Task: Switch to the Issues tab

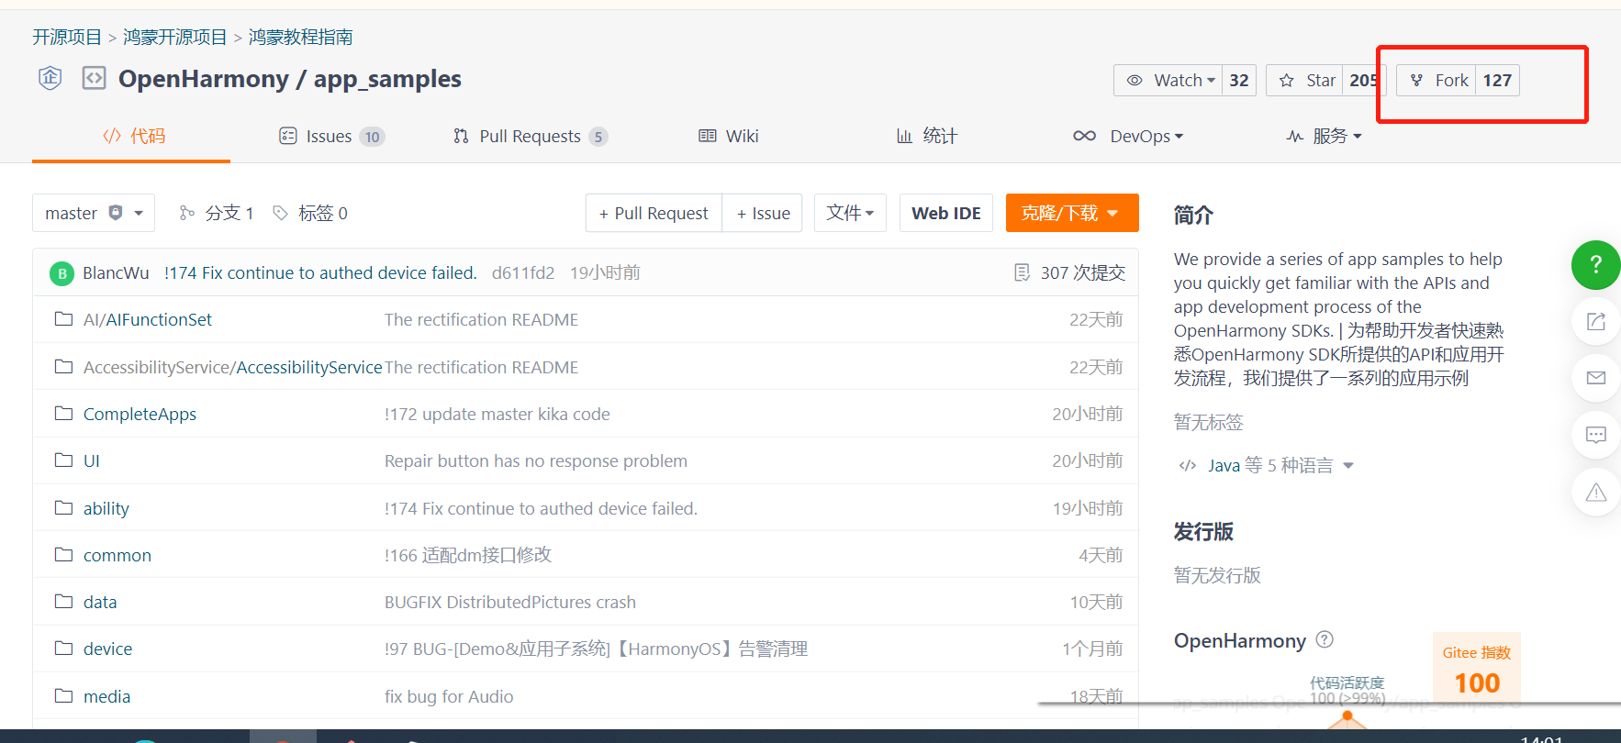Action: click(331, 136)
